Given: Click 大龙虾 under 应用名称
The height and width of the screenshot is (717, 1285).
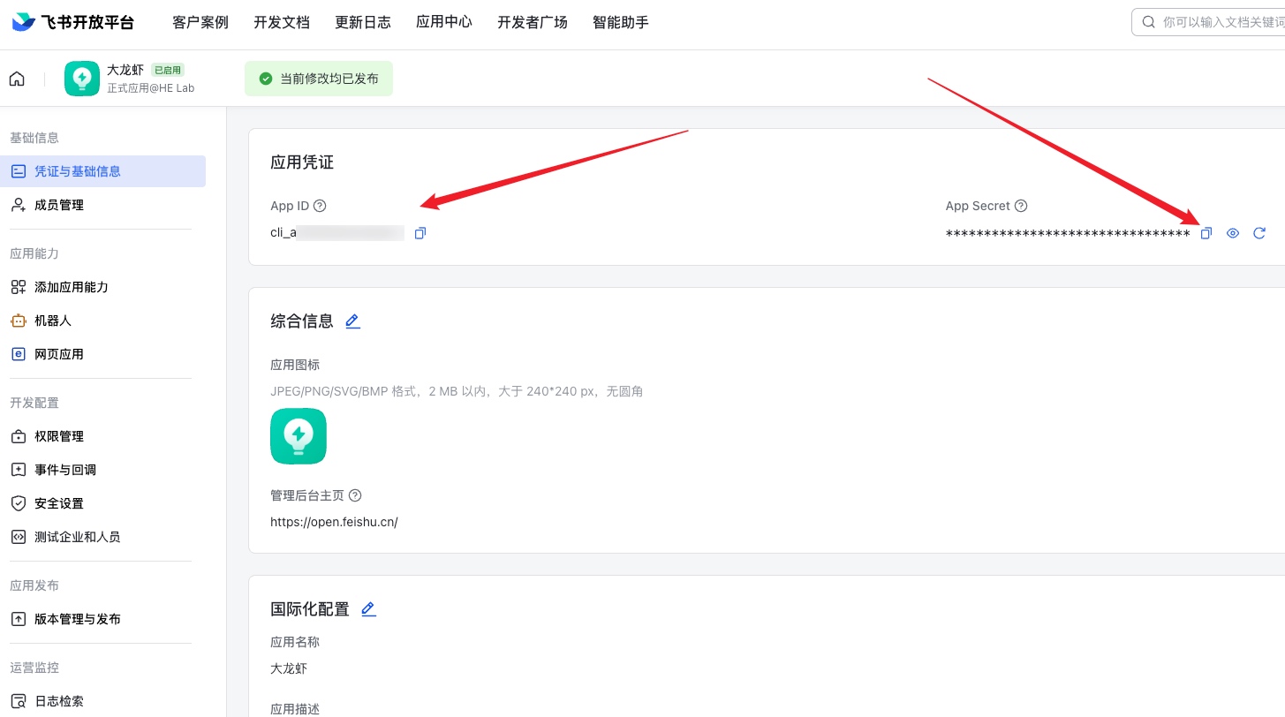Looking at the screenshot, I should click(289, 668).
